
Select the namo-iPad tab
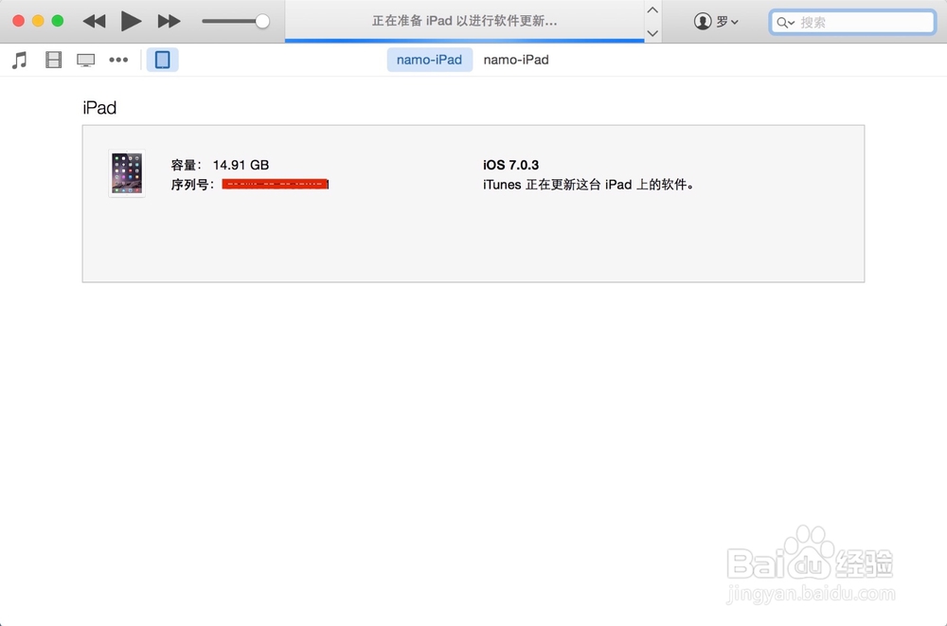coord(429,59)
